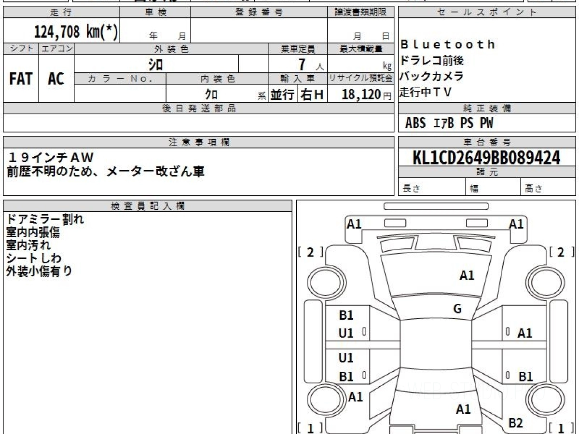Select the 並行 import value
Screen dimensions: 579x434
click(282, 95)
